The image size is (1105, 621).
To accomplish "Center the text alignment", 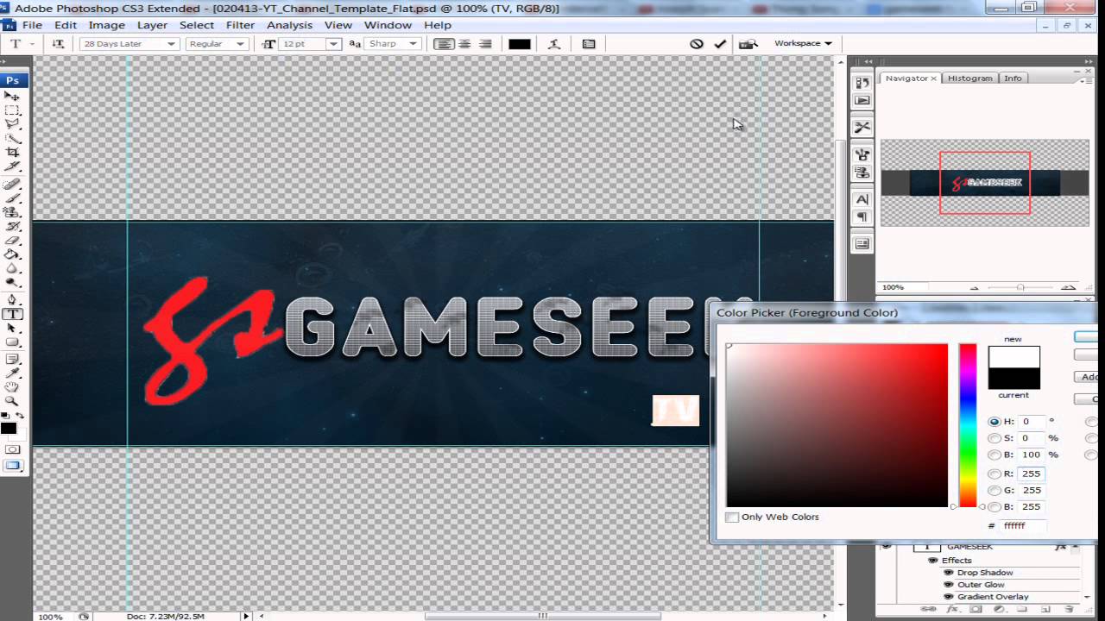I will (x=464, y=43).
